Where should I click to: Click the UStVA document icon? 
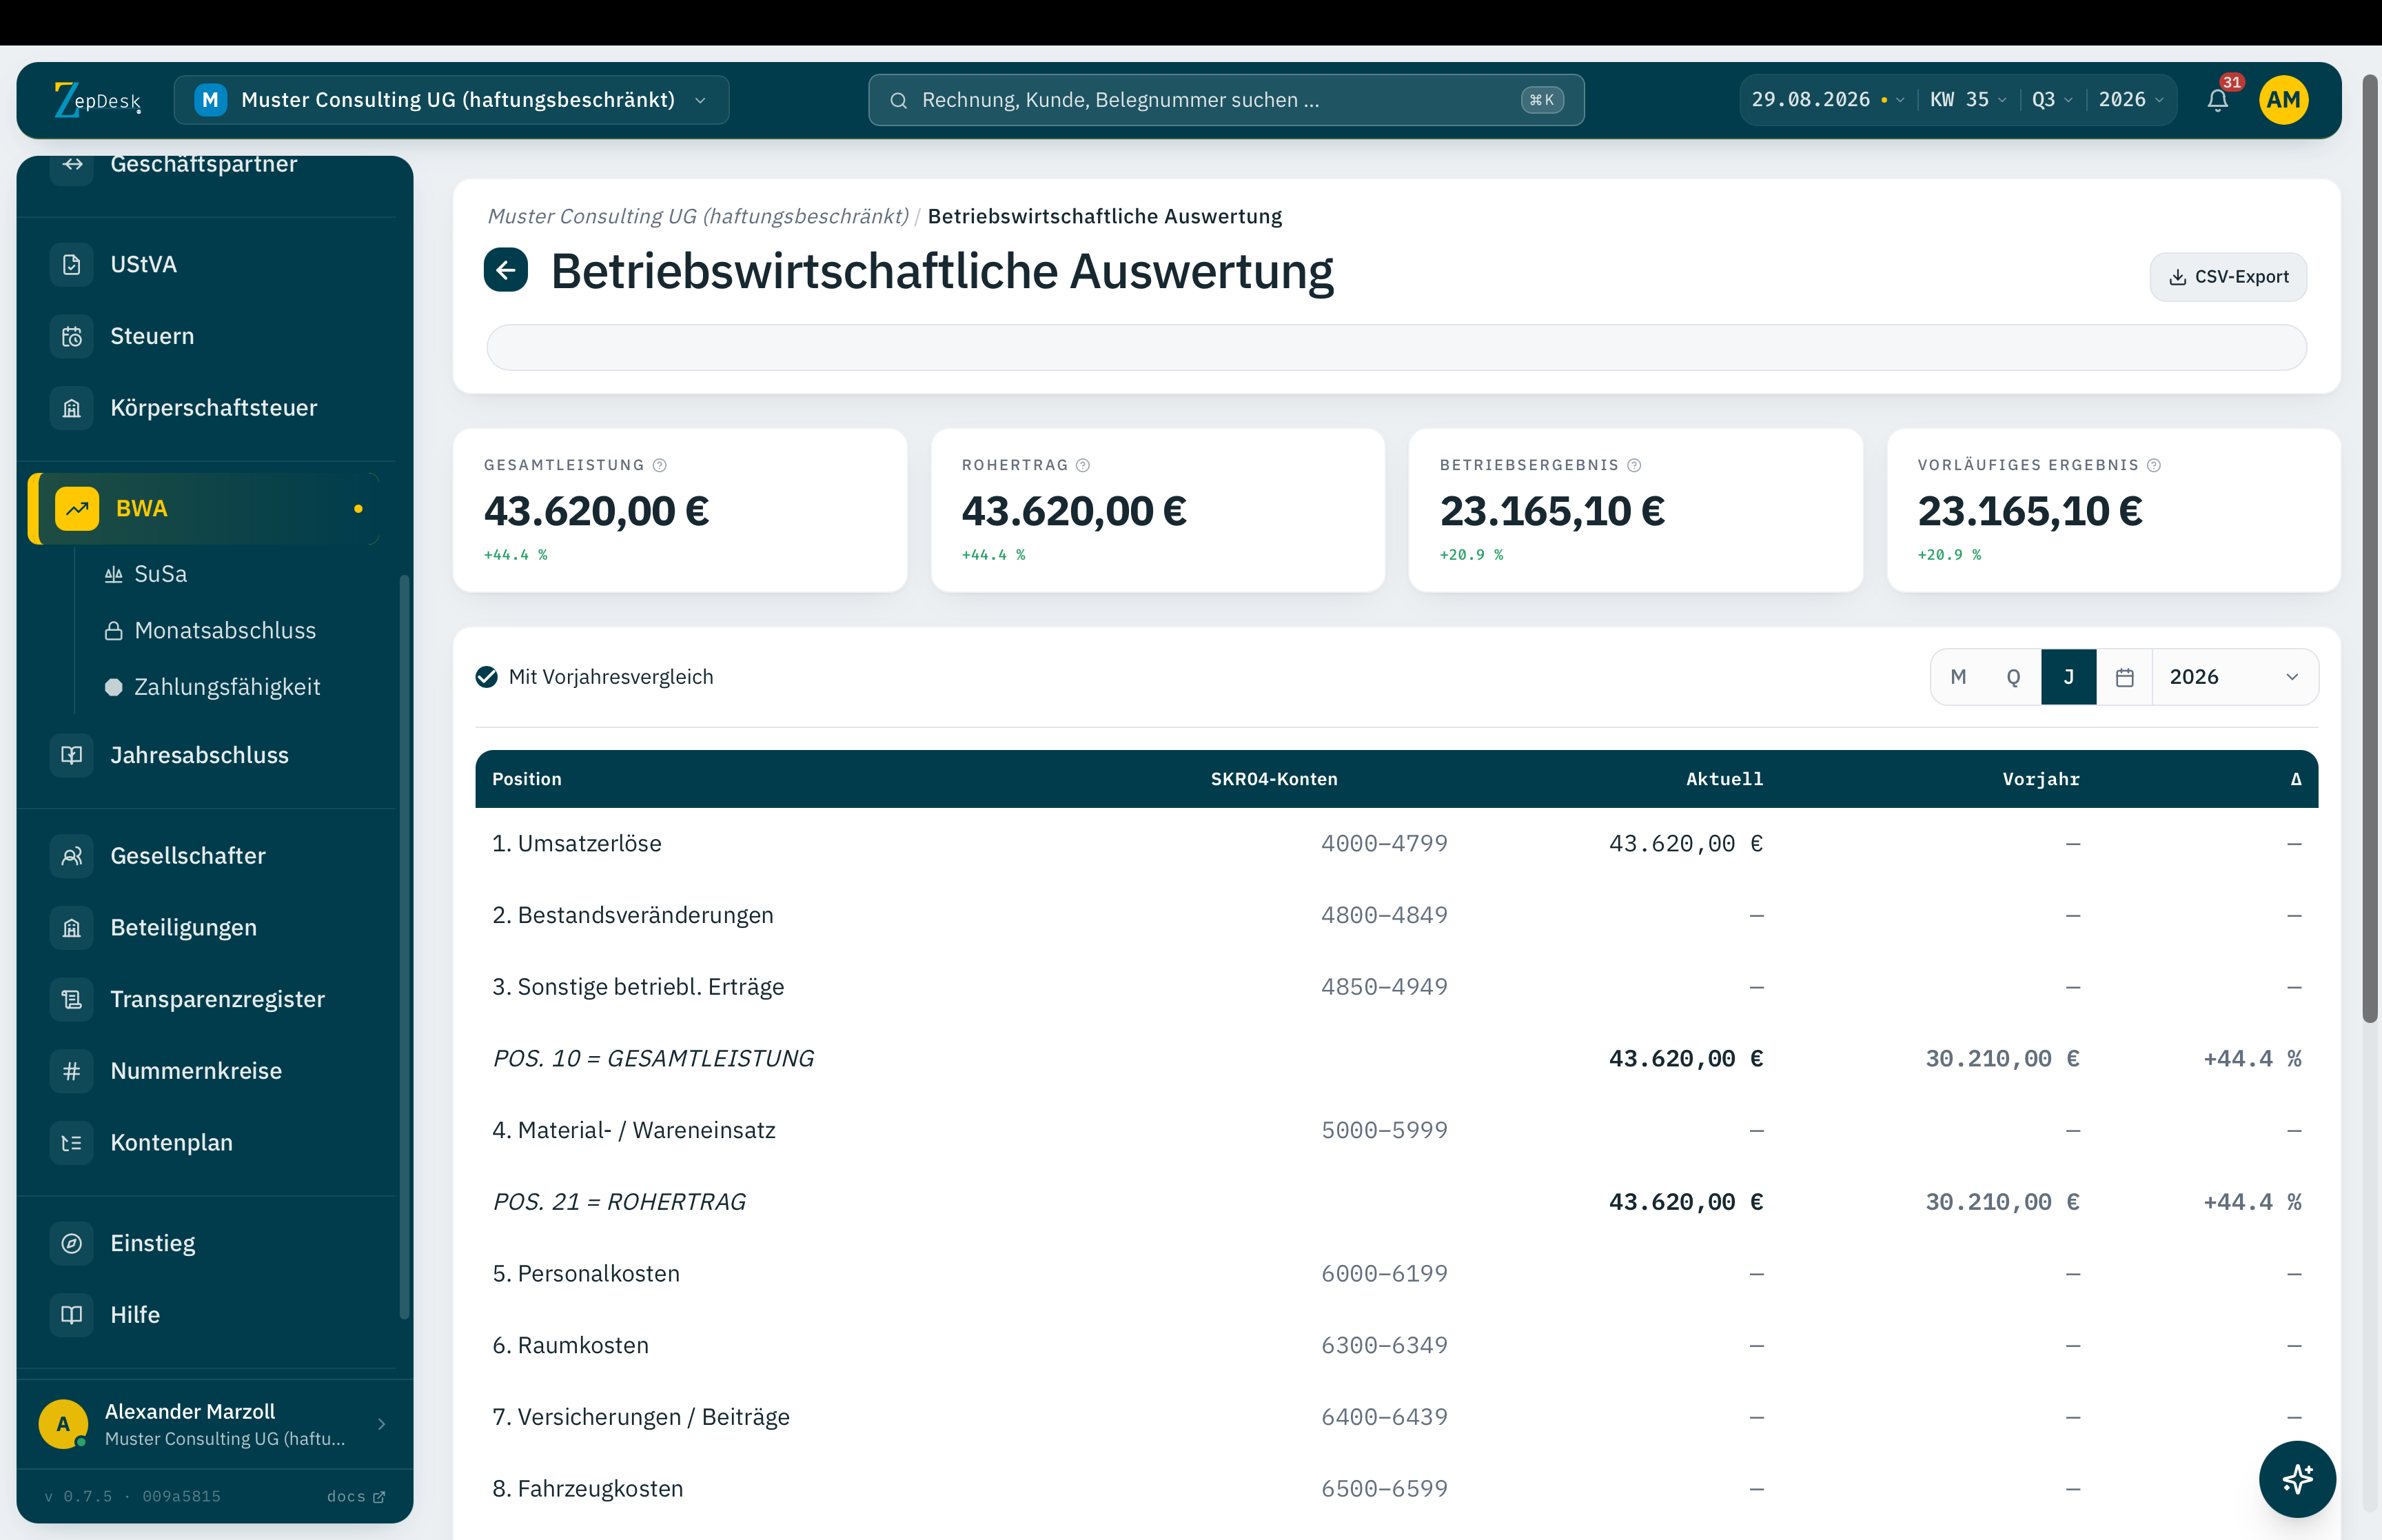[72, 265]
